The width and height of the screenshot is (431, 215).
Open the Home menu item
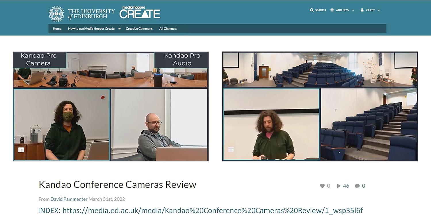[x=57, y=28]
